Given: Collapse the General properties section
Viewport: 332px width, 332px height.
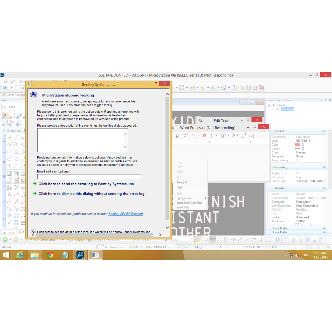Looking at the screenshot, I should (324, 131).
